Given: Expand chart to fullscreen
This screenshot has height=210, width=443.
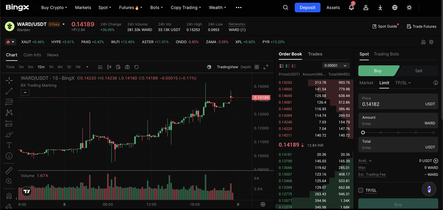Looking at the screenshot, I should 266,67.
